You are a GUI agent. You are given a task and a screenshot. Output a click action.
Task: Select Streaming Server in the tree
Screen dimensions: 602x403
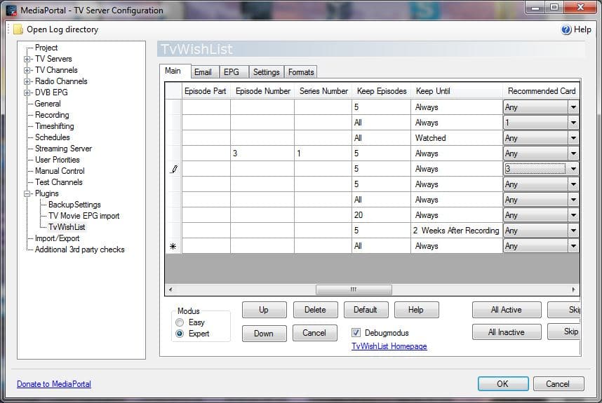63,149
